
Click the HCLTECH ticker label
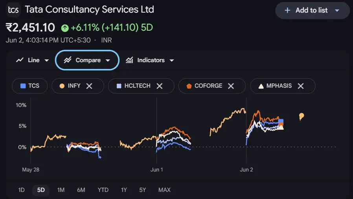tap(137, 86)
